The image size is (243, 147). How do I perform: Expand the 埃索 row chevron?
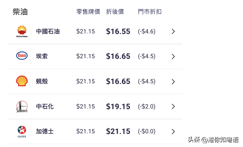pos(173,56)
